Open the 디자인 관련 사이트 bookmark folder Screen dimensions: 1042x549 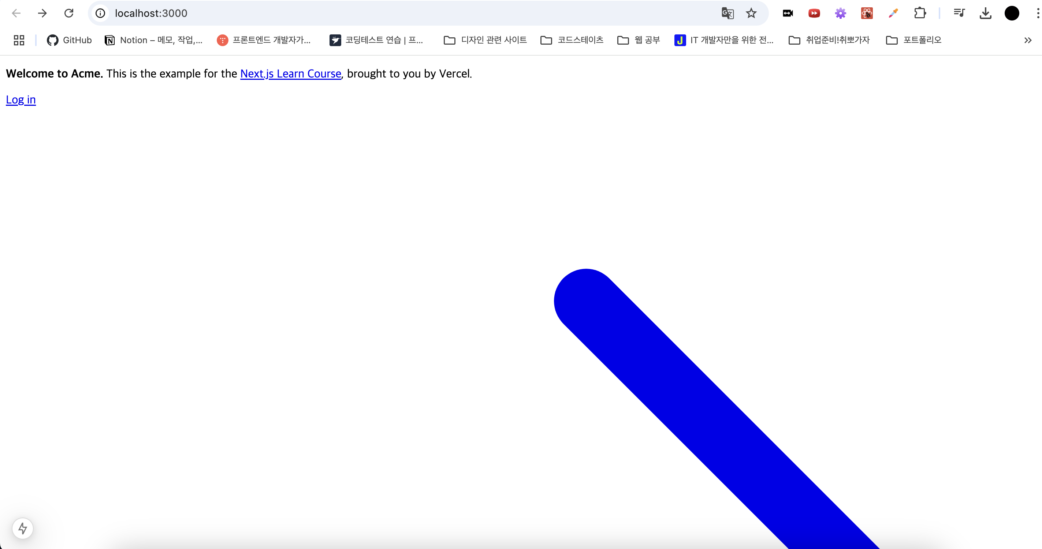485,40
